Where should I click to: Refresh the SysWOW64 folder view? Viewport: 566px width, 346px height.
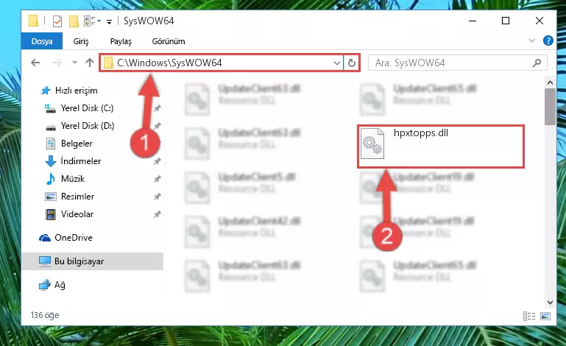[351, 63]
